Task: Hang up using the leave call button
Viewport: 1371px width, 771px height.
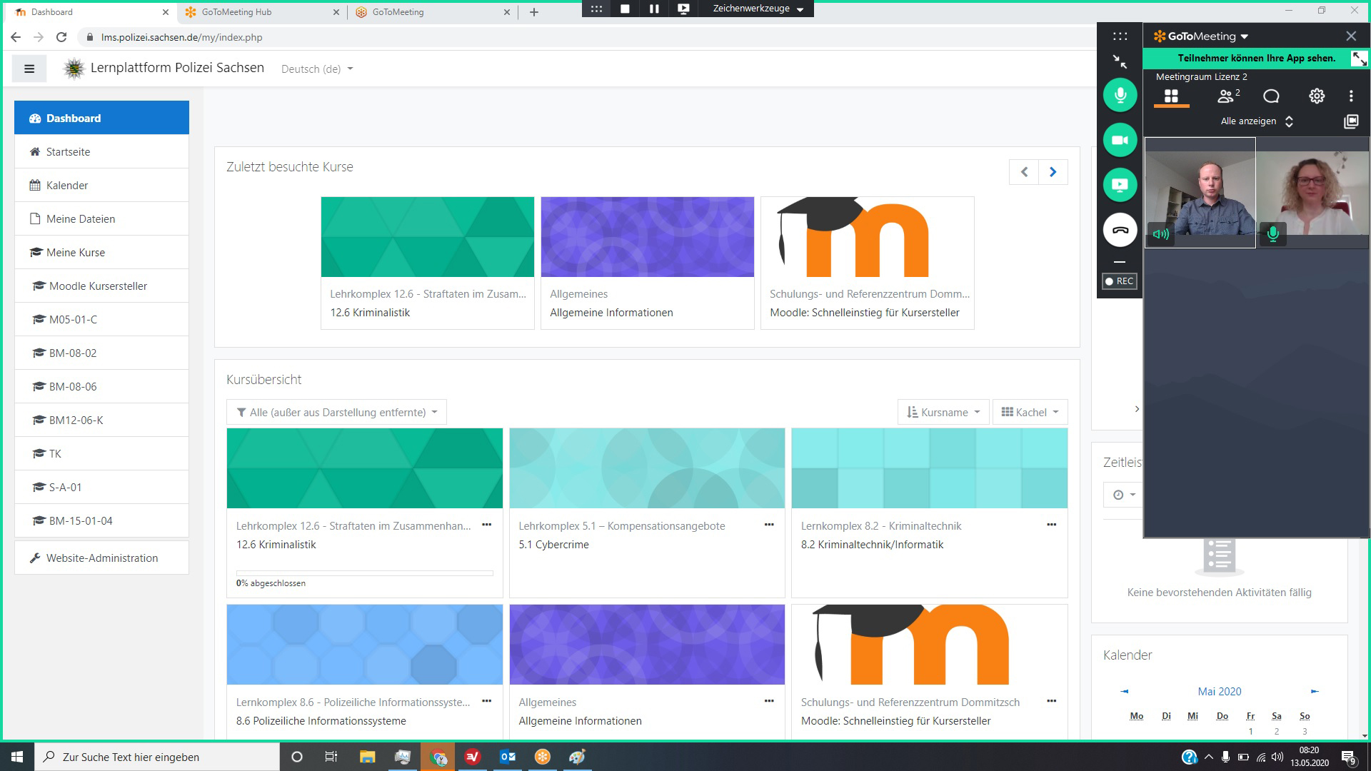Action: tap(1120, 230)
